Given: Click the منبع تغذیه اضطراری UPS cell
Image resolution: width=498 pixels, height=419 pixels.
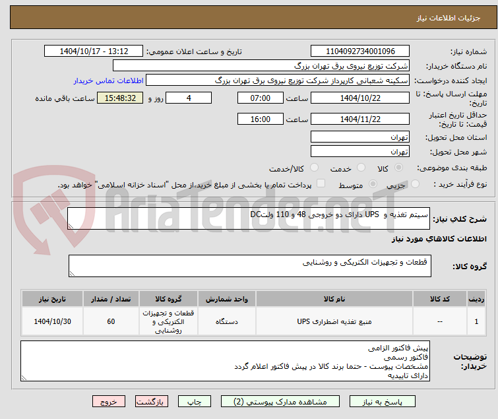Looking at the screenshot, I should click(334, 321).
